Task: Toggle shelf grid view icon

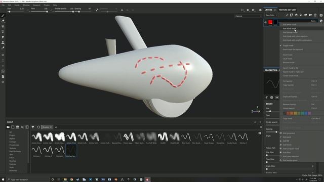Action: pos(260,133)
